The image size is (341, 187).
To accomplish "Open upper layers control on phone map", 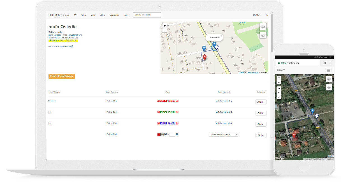I will tap(329, 79).
